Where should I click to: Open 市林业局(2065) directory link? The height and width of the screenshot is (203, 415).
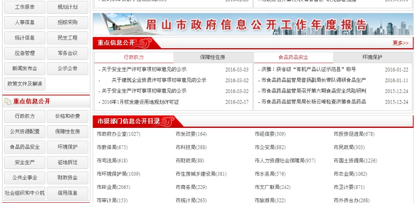(x=114, y=187)
